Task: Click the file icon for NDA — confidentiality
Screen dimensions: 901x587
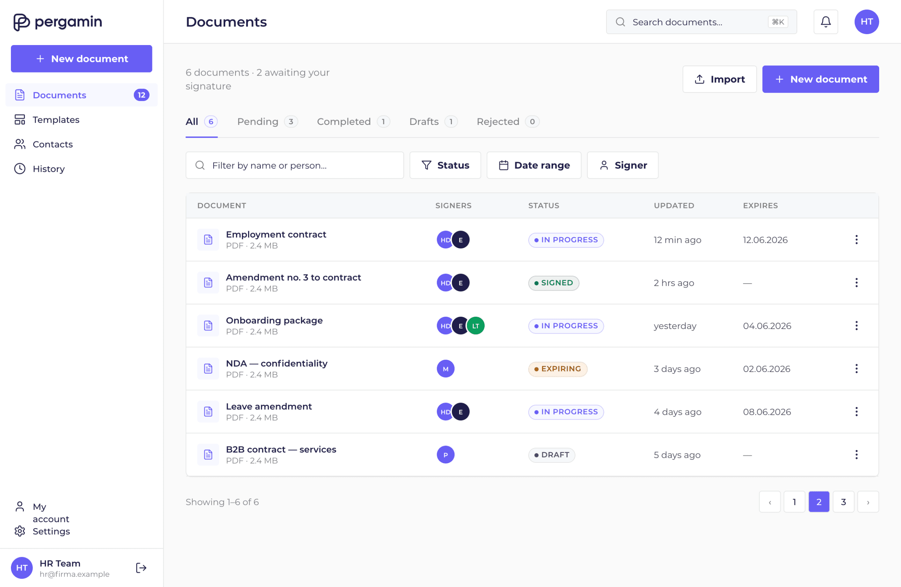Action: click(x=208, y=368)
